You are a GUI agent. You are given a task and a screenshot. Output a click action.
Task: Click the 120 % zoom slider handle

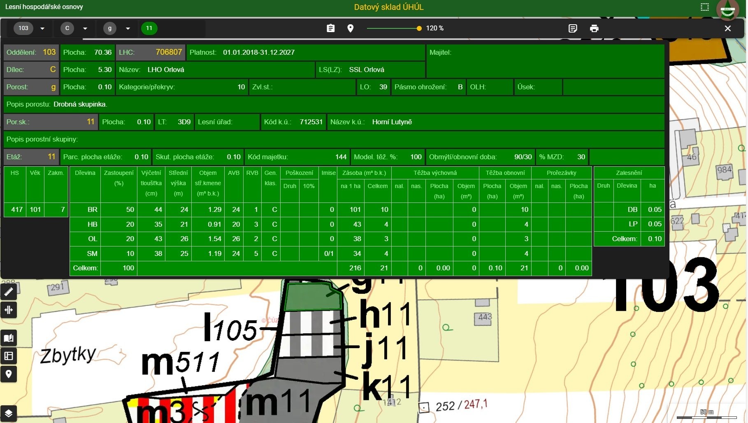[419, 28]
